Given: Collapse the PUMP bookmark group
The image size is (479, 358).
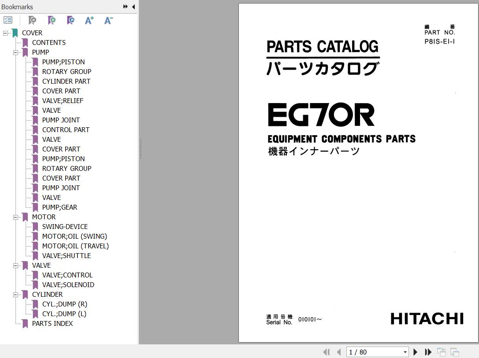Looking at the screenshot, I should click(15, 52).
